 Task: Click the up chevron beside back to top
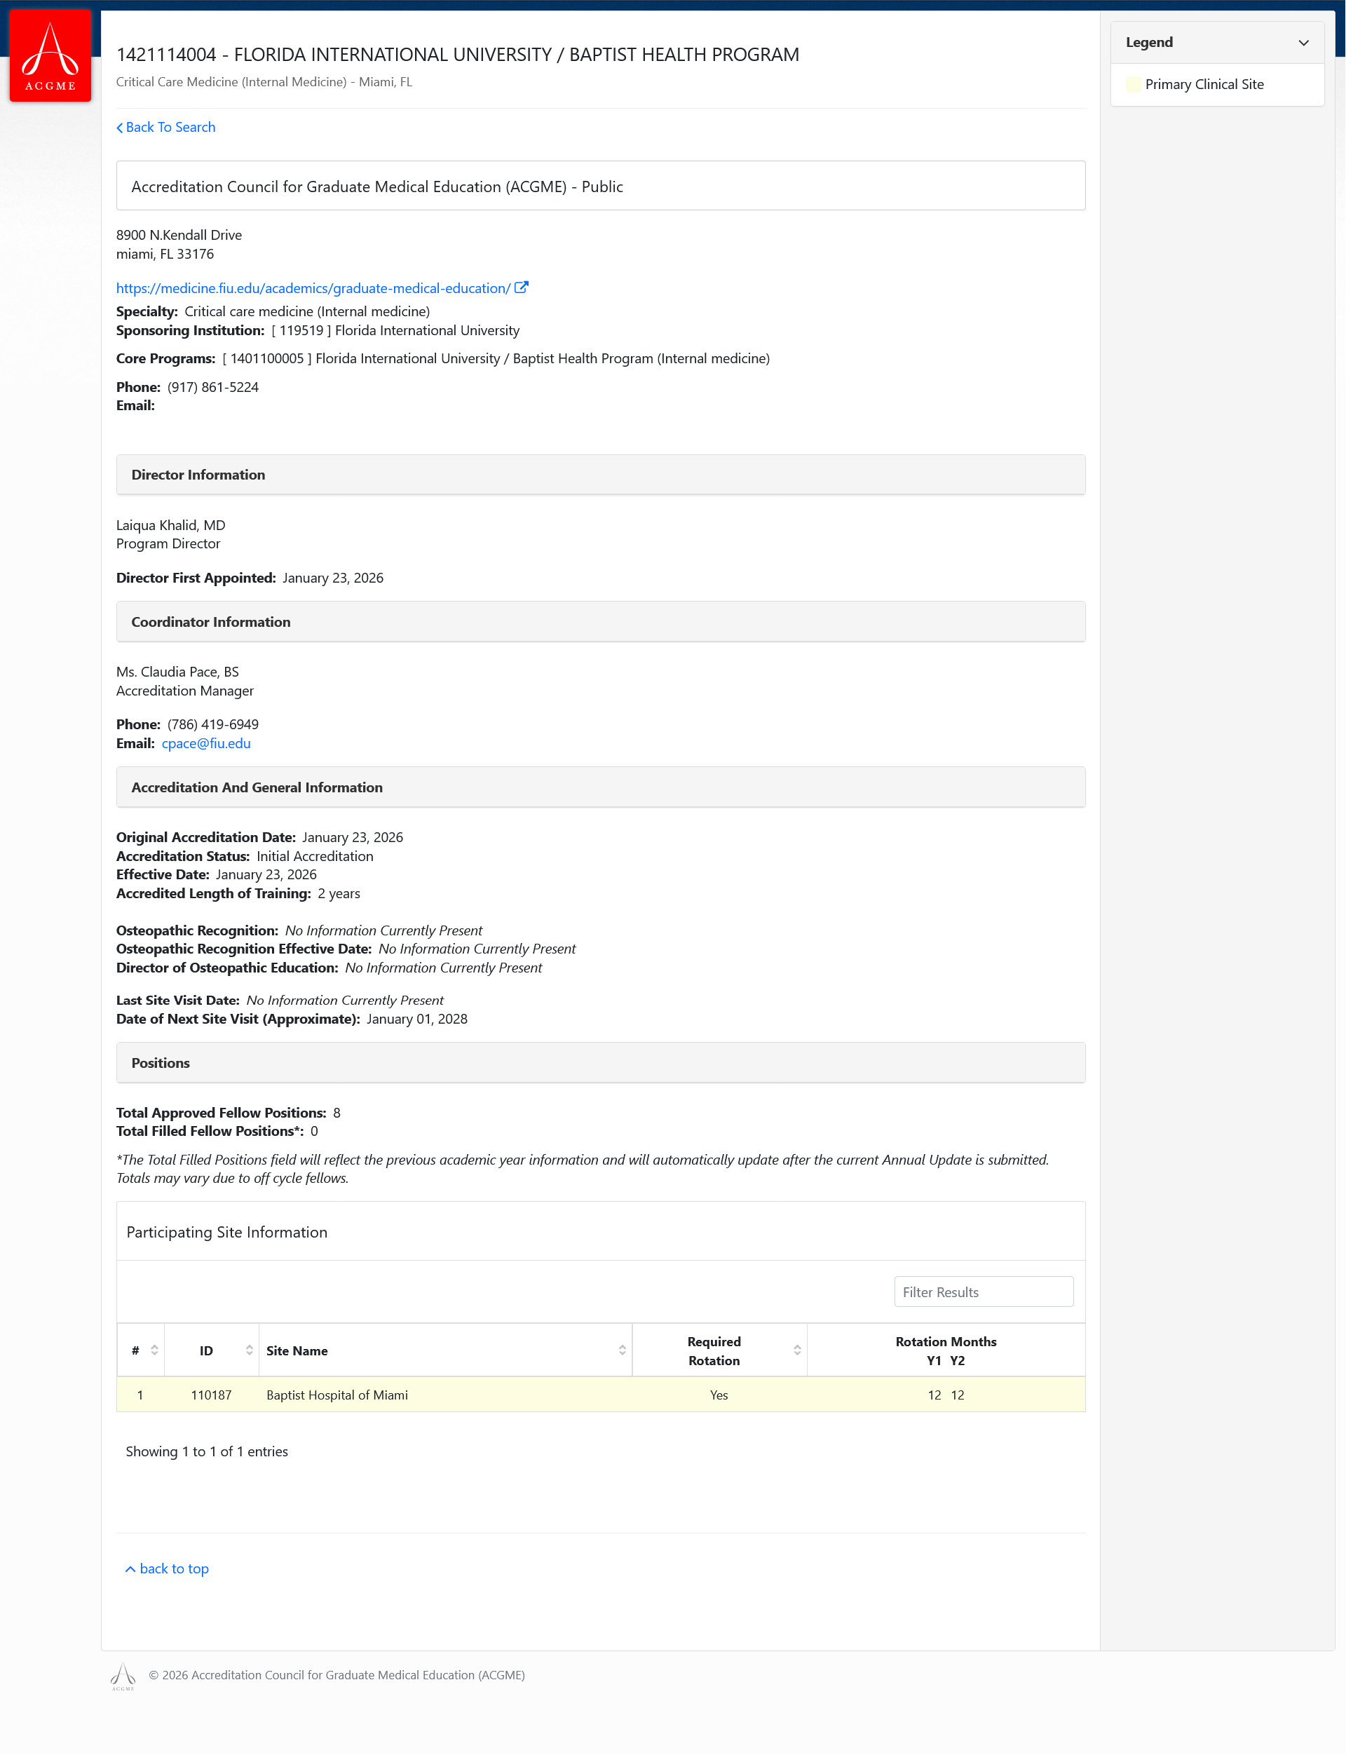(130, 1569)
